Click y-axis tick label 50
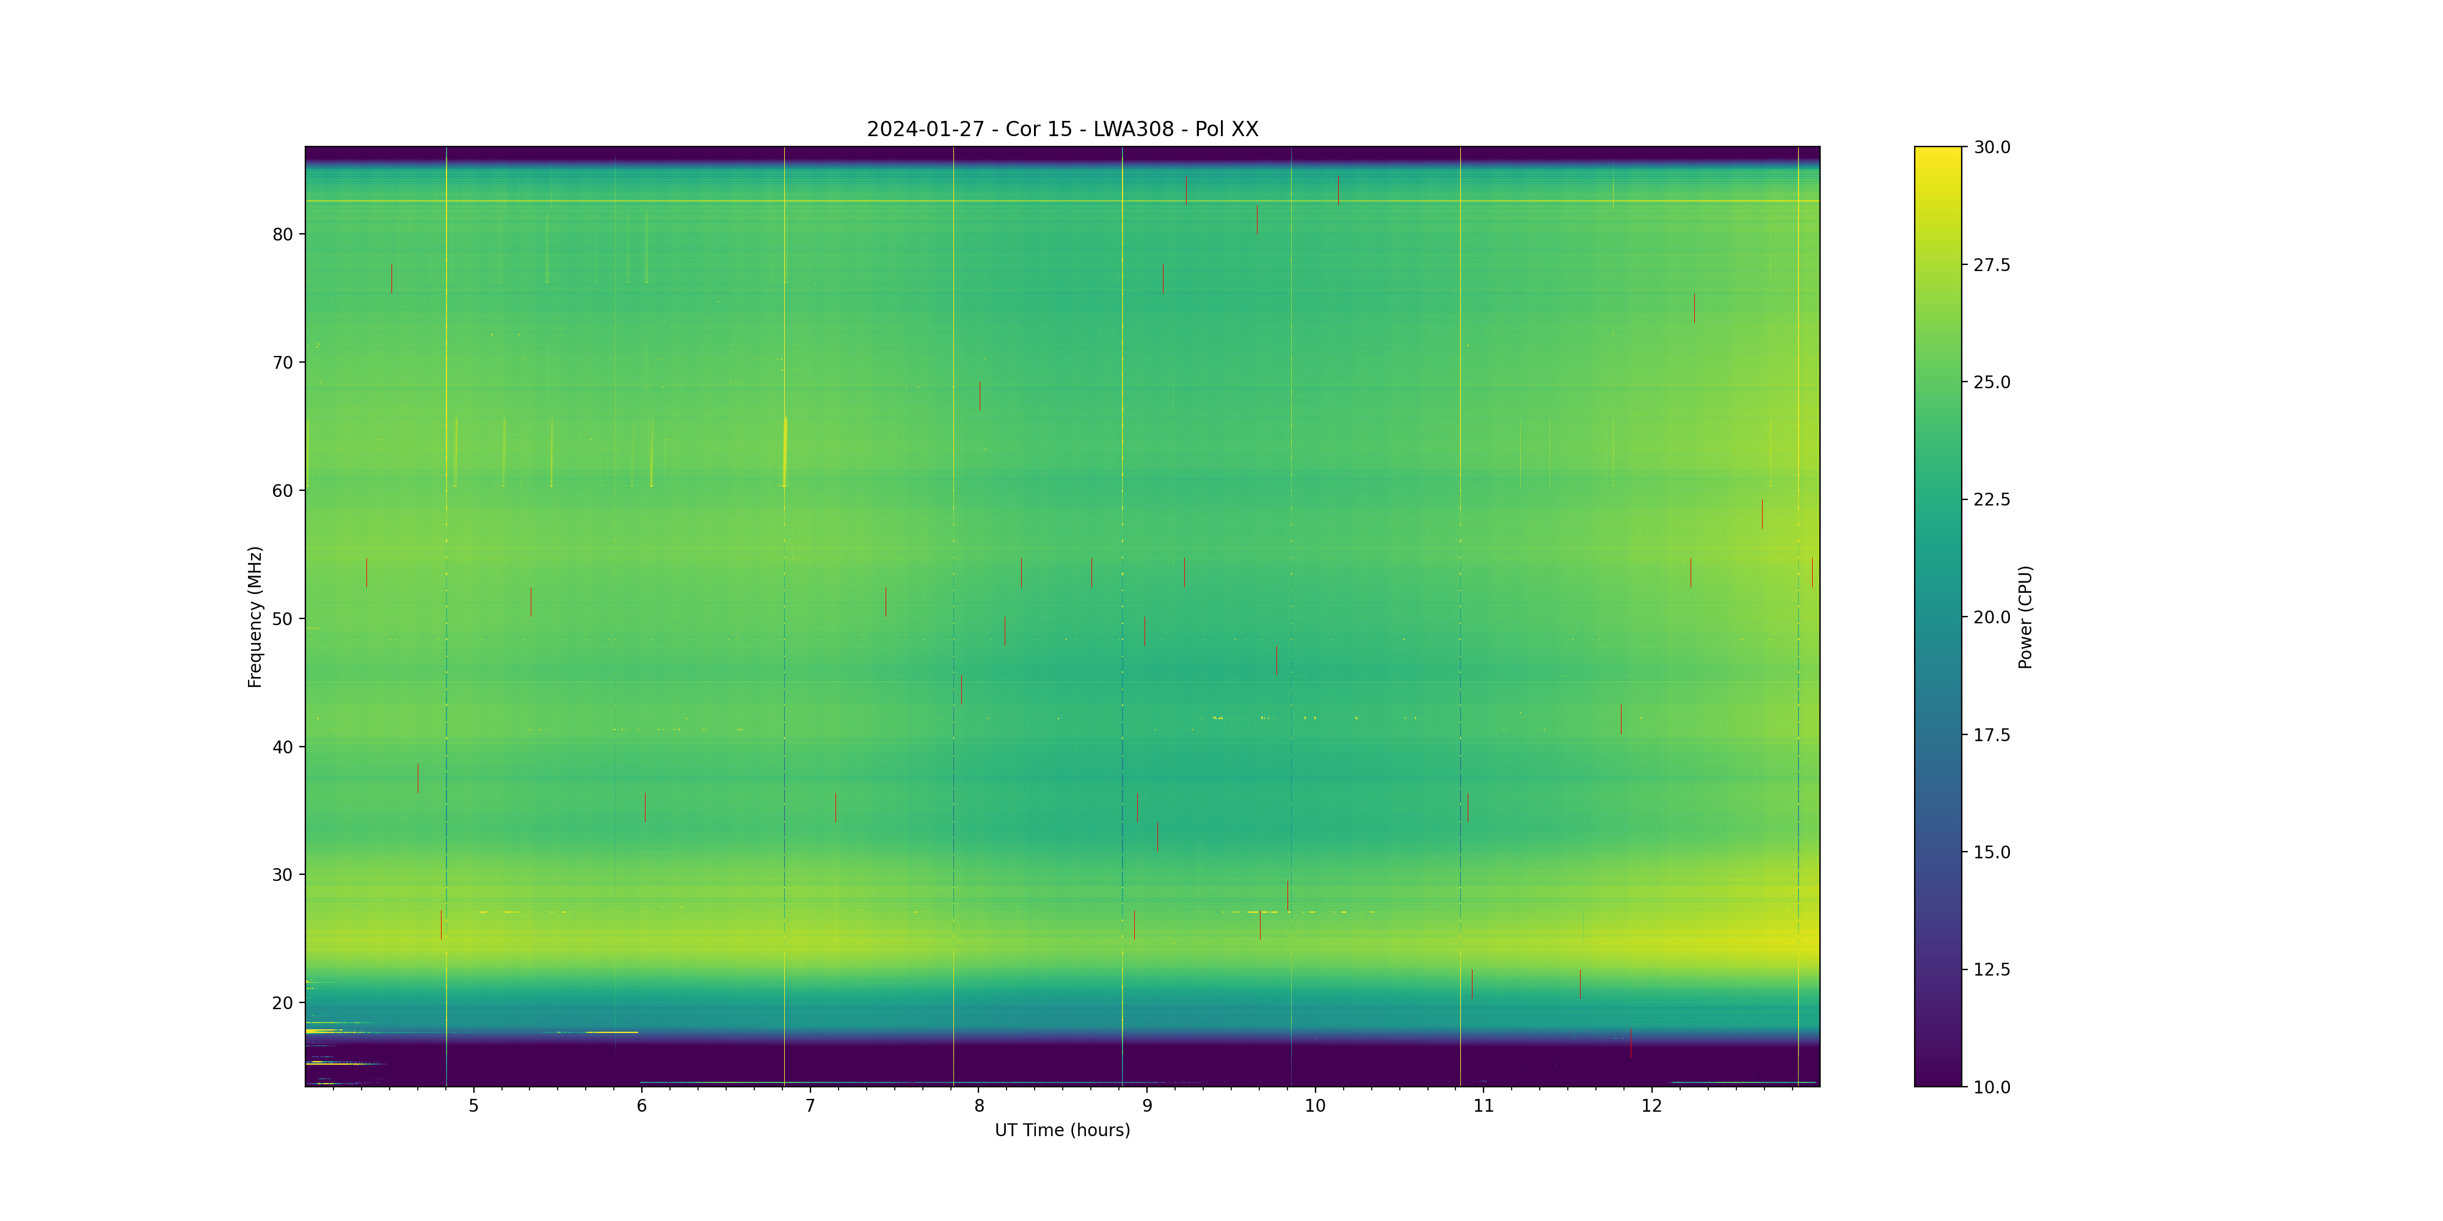 pos(283,619)
